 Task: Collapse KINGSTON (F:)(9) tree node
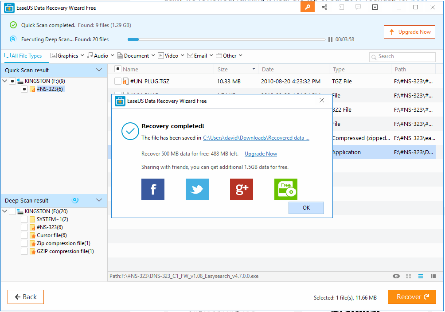[4, 81]
